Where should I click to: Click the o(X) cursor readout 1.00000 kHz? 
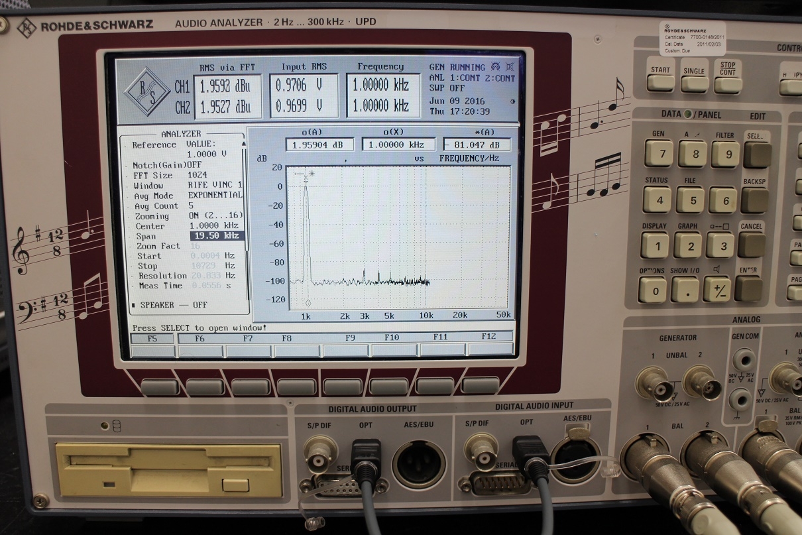pyautogui.click(x=399, y=145)
